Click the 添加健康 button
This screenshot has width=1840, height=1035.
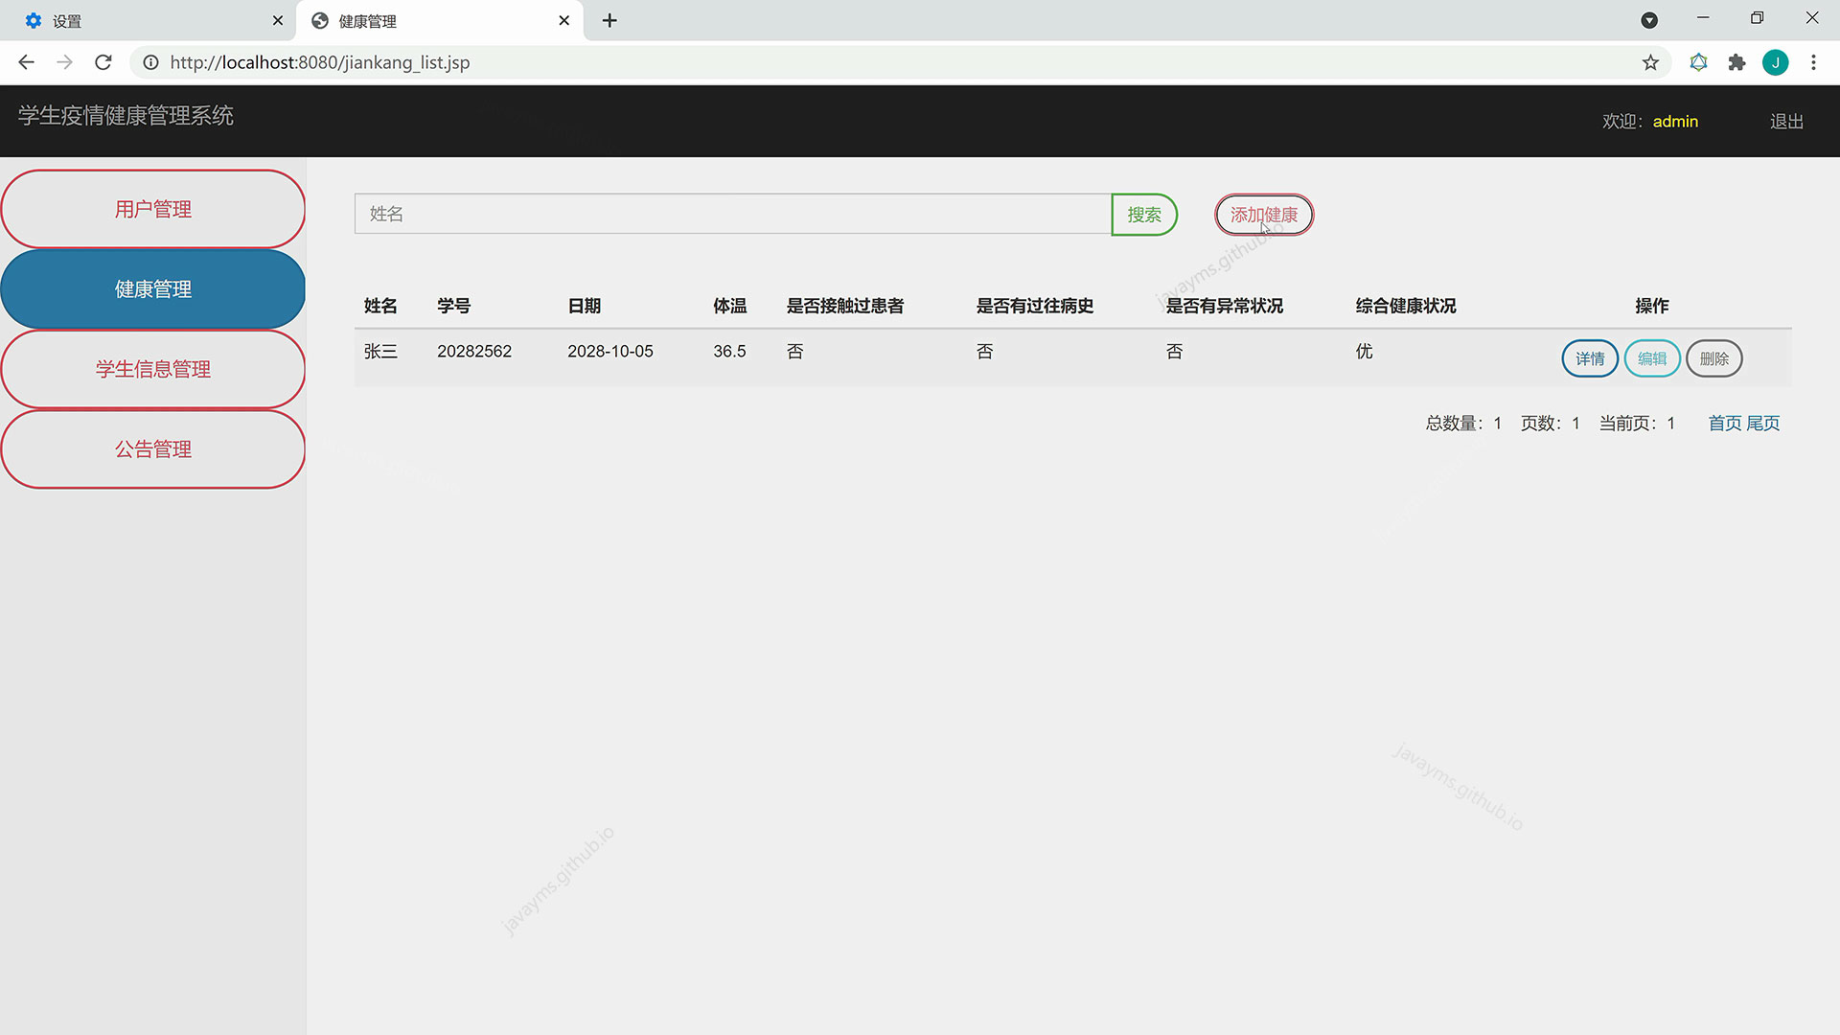click(1263, 215)
